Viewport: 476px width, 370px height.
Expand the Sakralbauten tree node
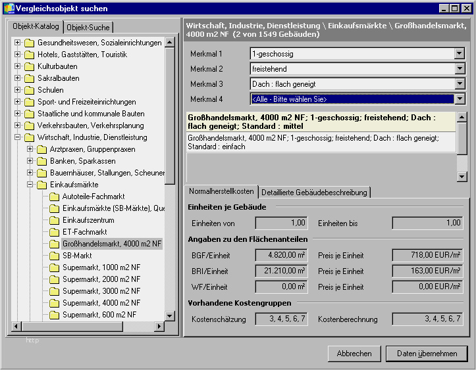[18, 78]
